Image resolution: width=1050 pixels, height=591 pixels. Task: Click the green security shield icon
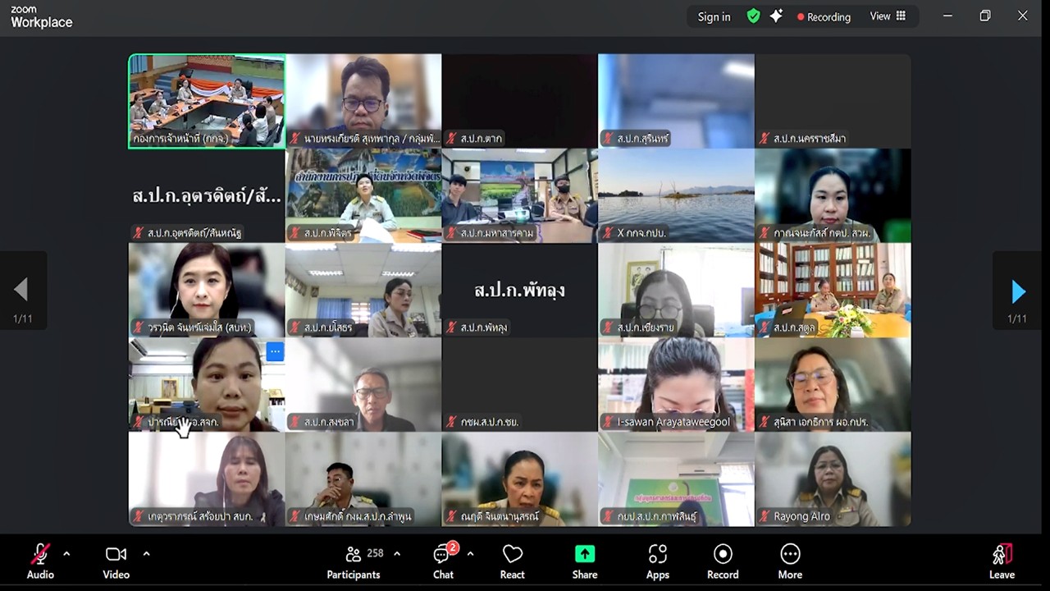(752, 16)
